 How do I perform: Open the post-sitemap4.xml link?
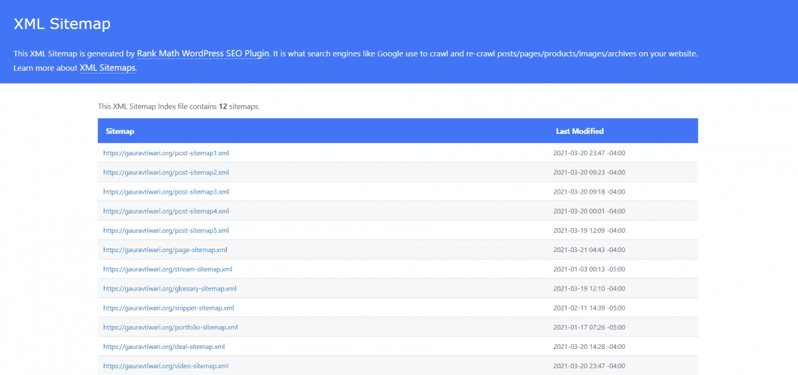pos(166,211)
